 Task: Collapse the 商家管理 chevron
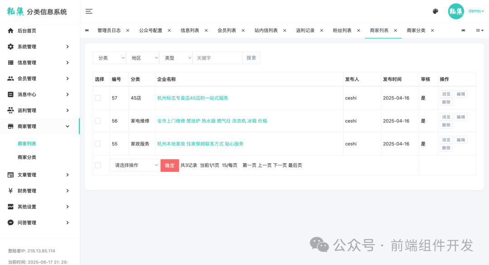point(67,126)
